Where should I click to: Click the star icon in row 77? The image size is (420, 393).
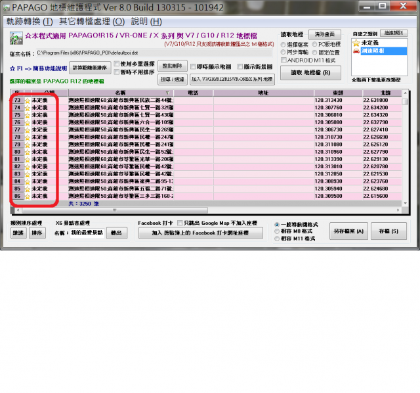point(28,130)
